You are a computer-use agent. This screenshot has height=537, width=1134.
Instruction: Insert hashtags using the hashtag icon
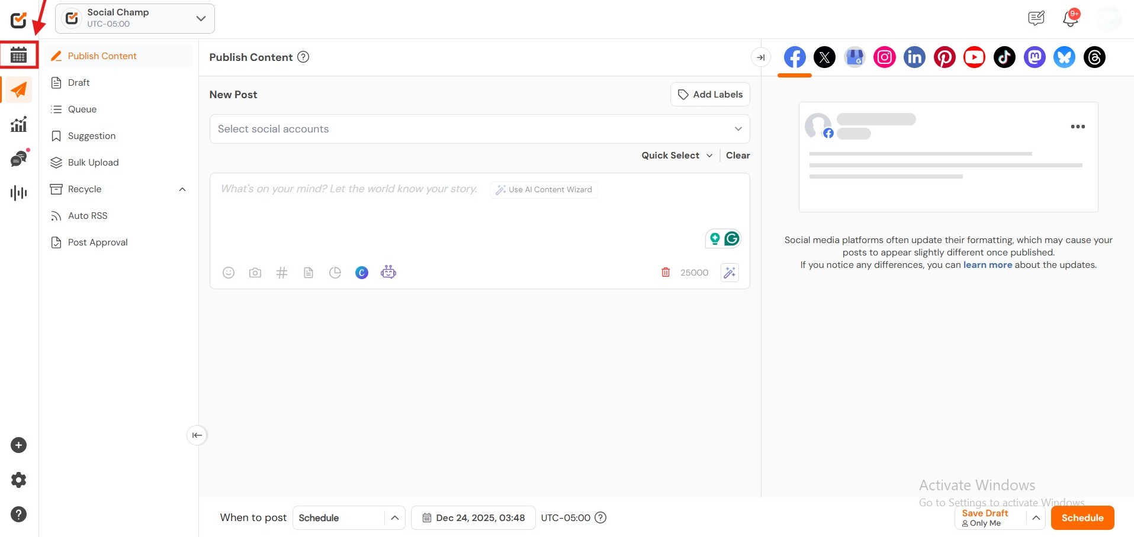pyautogui.click(x=282, y=273)
